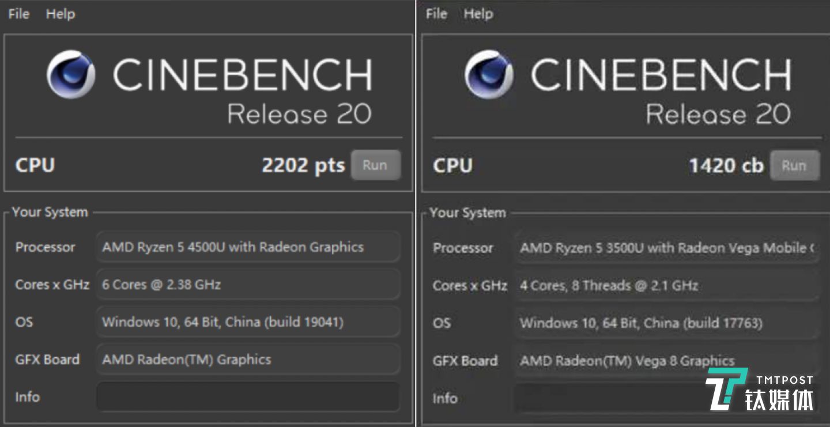
Task: Open Help menu of the left Cinebench window
Action: (61, 14)
